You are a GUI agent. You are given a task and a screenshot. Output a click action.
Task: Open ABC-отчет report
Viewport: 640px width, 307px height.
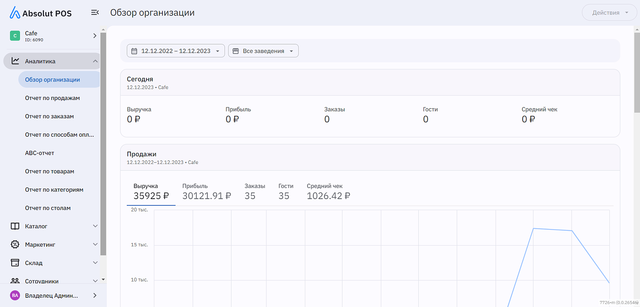tap(40, 153)
